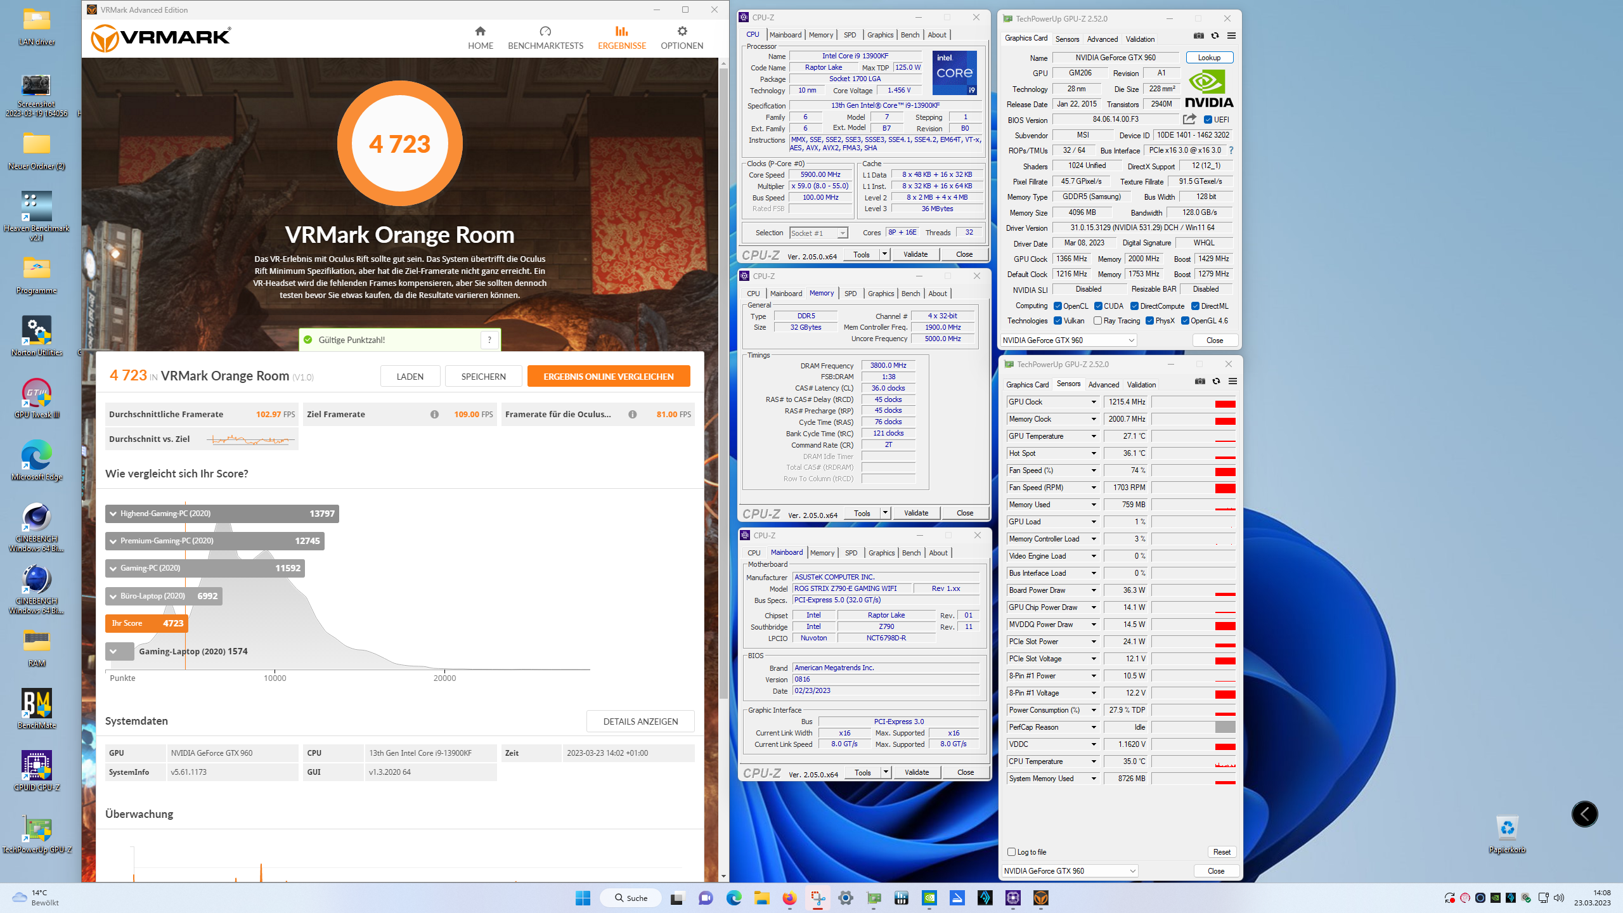This screenshot has height=913, width=1623.
Task: Open Bench tab in CPU-Z Mainboard window
Action: (911, 553)
